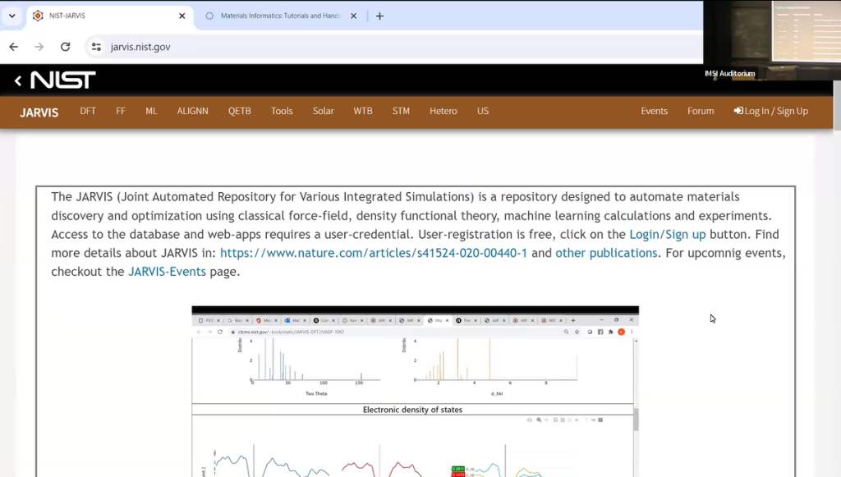Visit the JARVIS-Events page link

pos(167,272)
